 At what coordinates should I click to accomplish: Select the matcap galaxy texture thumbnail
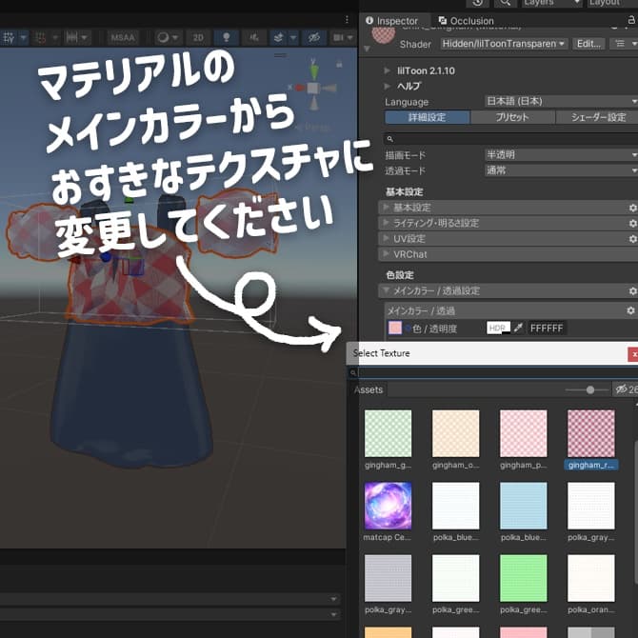pos(388,506)
